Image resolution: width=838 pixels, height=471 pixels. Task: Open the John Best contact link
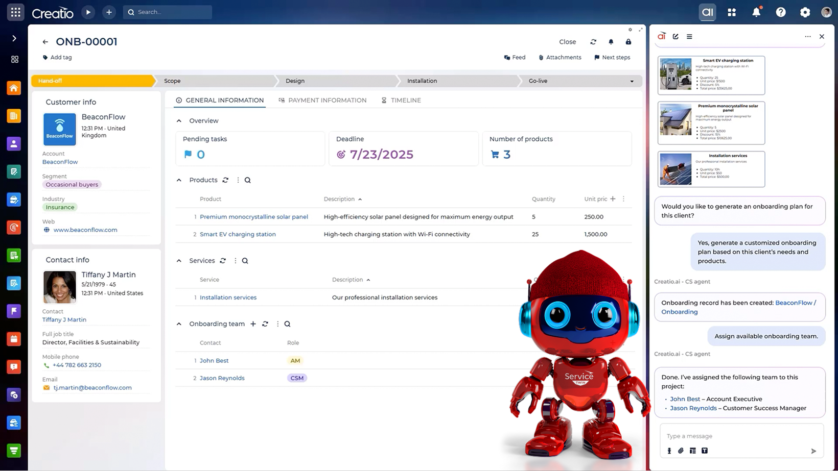[214, 360]
